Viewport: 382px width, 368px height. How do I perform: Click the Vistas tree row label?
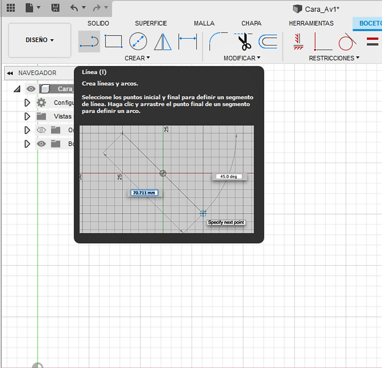(63, 116)
